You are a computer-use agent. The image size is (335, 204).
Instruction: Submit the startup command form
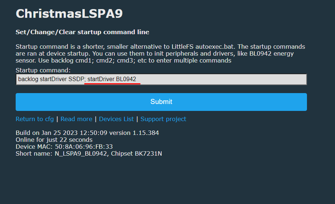(161, 102)
